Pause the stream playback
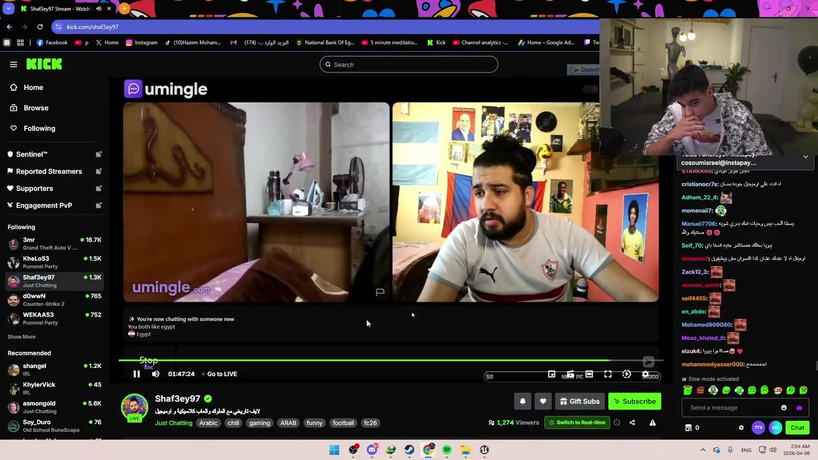Viewport: 818px width, 460px height. pos(136,374)
